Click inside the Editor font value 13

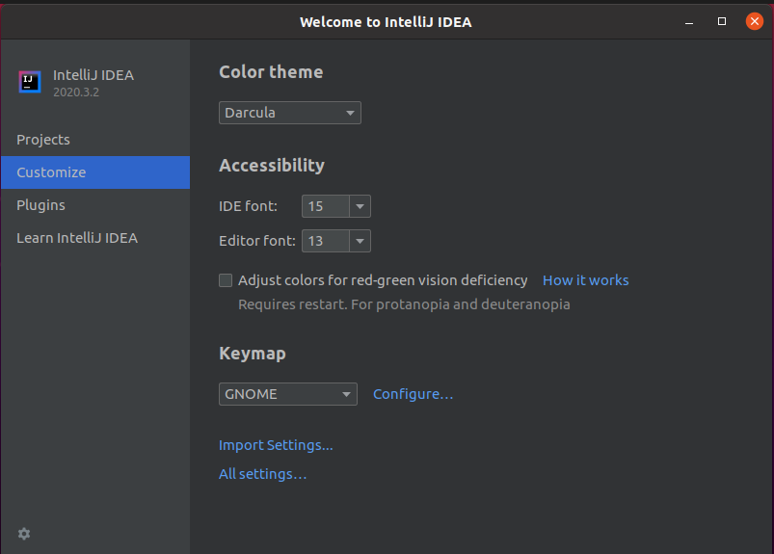(x=326, y=241)
